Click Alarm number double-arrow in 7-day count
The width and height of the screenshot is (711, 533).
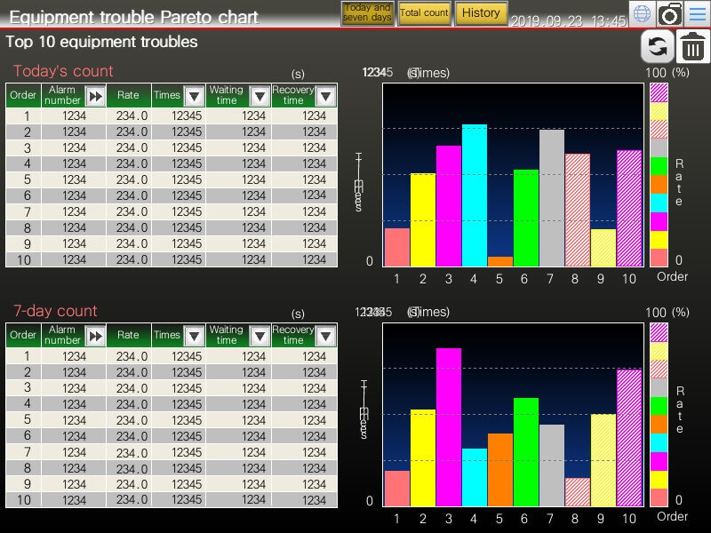tap(95, 336)
